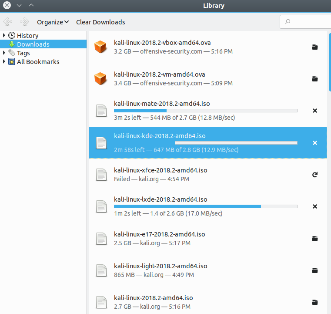The height and width of the screenshot is (314, 331).
Task: Expand the Tags tree node
Action: [4, 53]
